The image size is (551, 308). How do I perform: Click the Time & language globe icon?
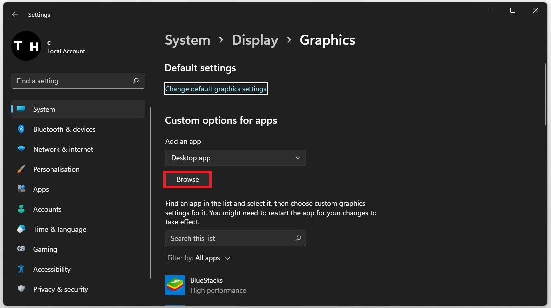coord(21,229)
